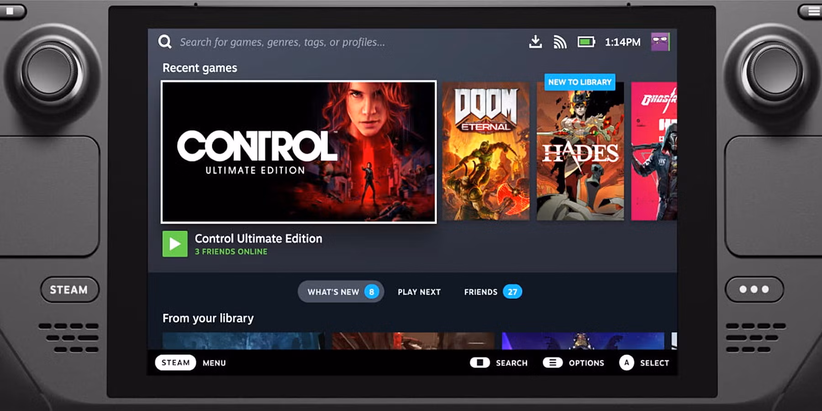Click the MENU label in footer

coord(214,363)
